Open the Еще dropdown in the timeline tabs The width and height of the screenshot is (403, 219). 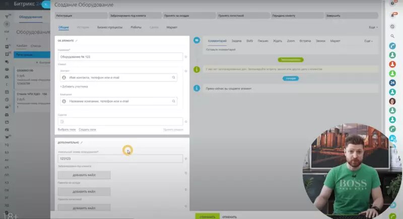pos(368,41)
